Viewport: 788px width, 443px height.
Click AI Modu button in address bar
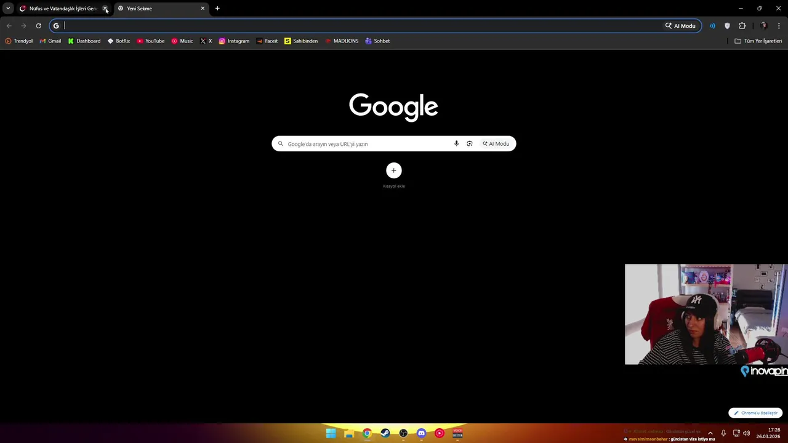tap(680, 26)
